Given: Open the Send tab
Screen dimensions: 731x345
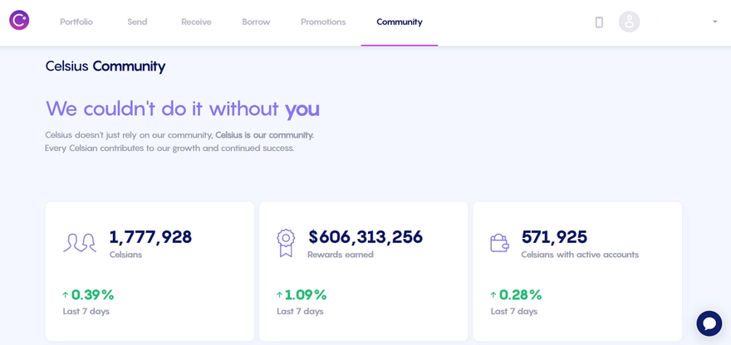Looking at the screenshot, I should [x=137, y=22].
